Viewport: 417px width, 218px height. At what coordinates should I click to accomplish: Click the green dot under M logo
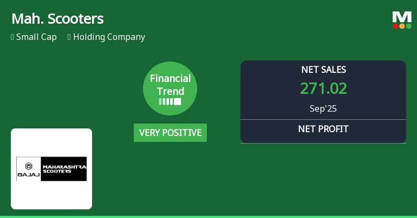408,26
